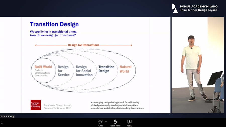
Task: Click the 'Transition Design' slide title
Action: (x=54, y=24)
